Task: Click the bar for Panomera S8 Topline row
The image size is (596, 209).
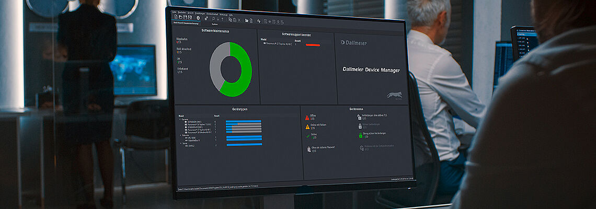Action: coord(243,124)
